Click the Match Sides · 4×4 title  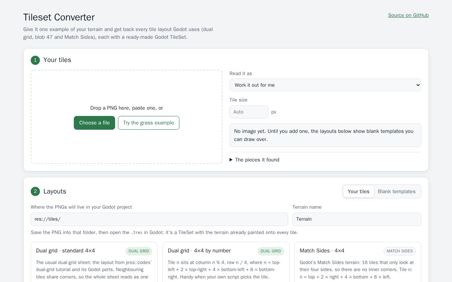pyautogui.click(x=322, y=251)
